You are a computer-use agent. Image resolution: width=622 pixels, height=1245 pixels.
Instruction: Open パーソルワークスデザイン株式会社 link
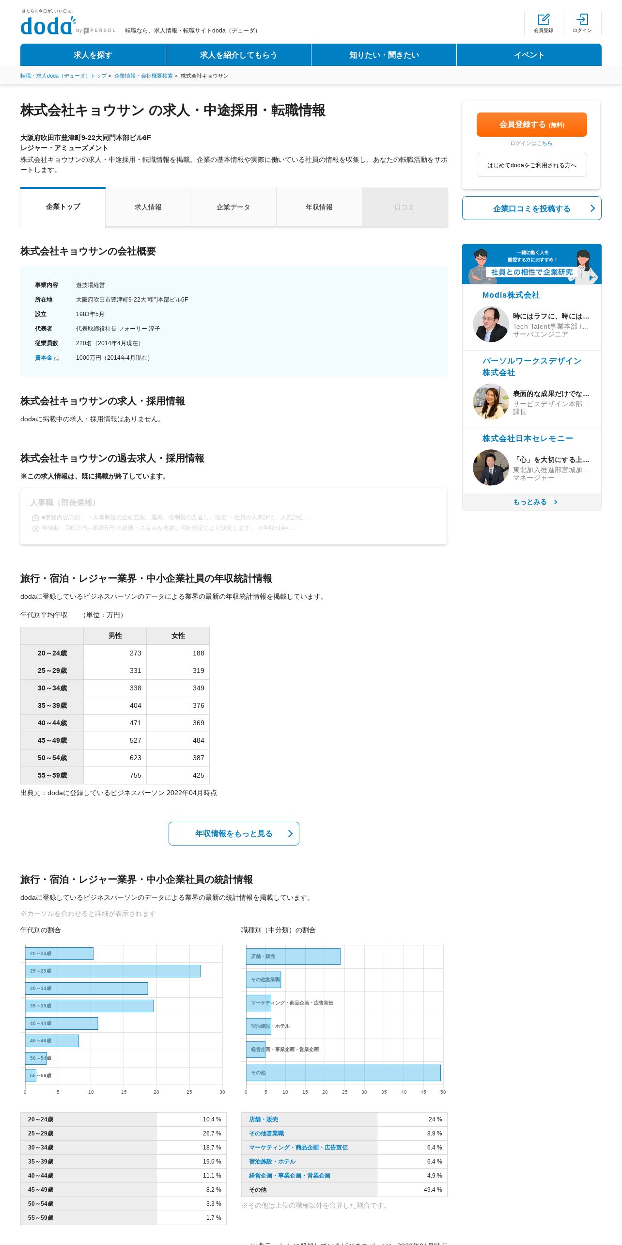tap(531, 367)
